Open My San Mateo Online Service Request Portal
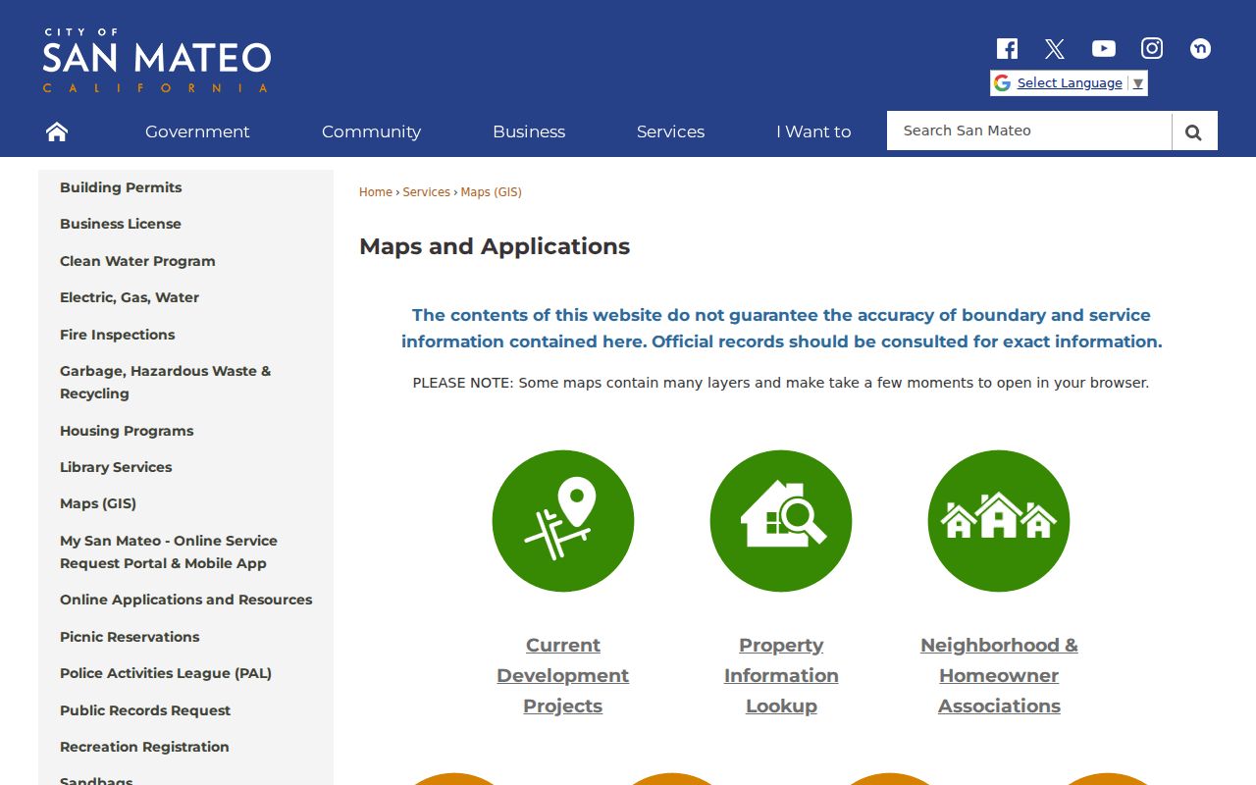Image resolution: width=1256 pixels, height=785 pixels. [x=169, y=551]
